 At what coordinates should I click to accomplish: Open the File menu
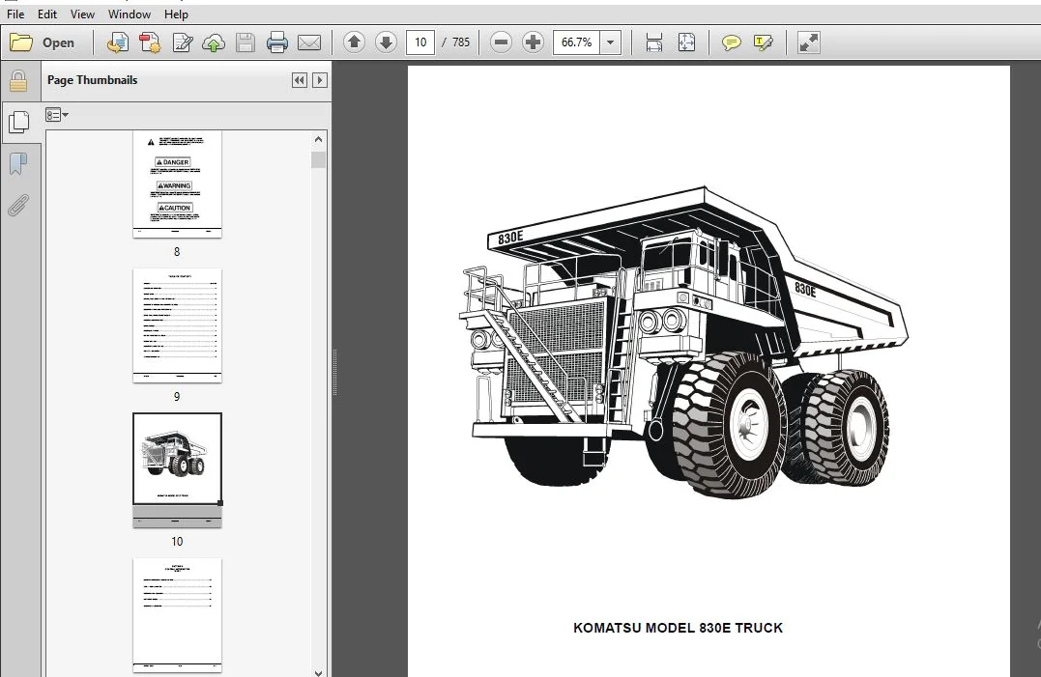click(x=15, y=14)
